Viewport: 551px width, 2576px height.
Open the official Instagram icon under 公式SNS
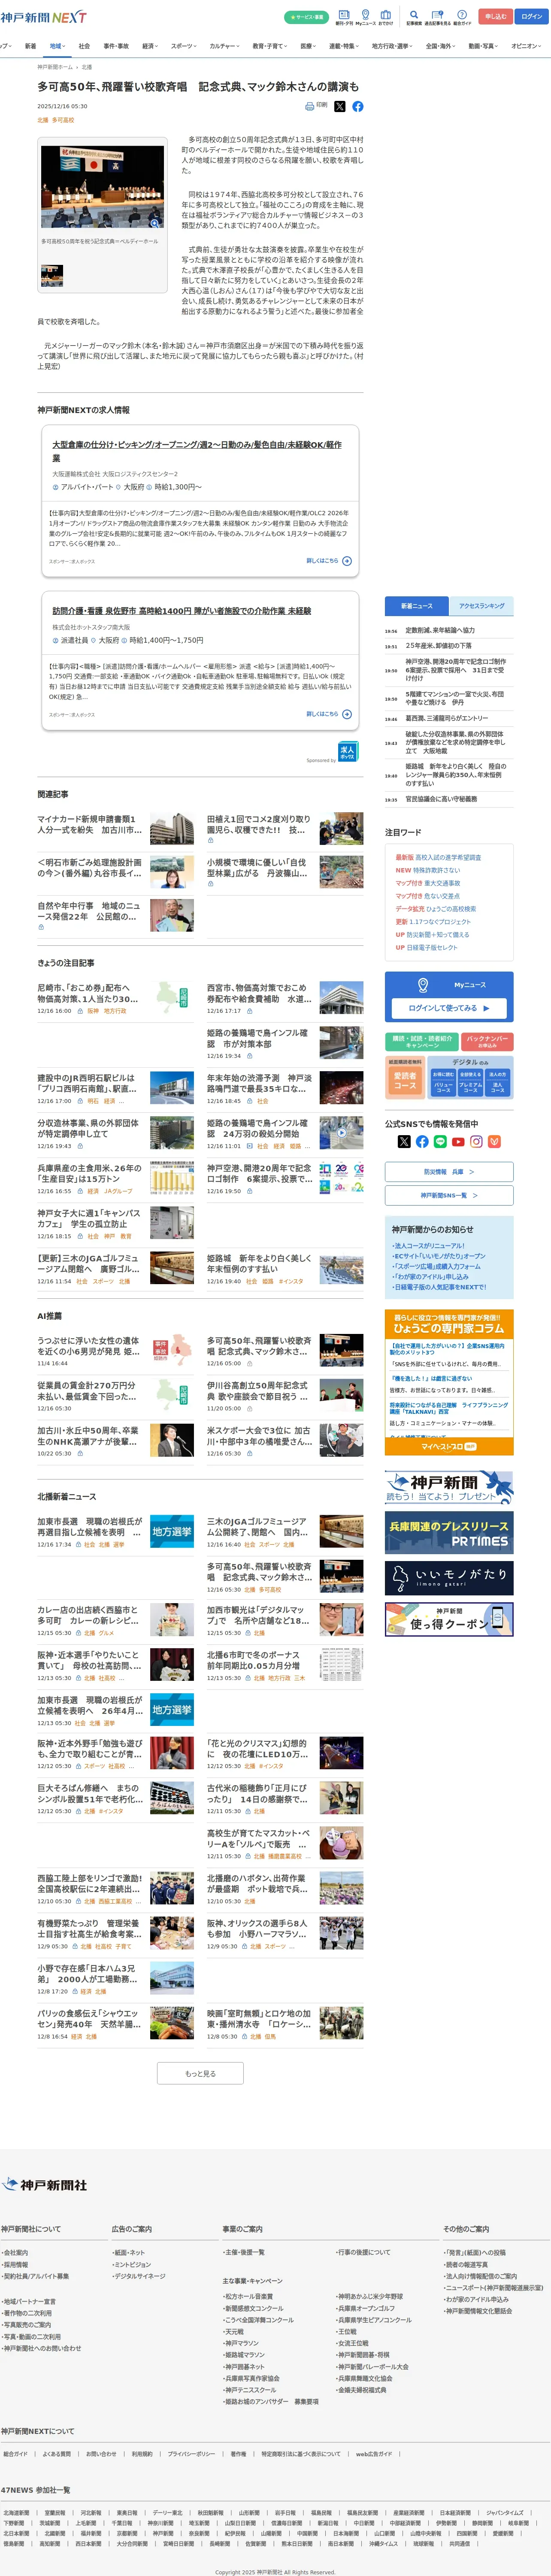[476, 1141]
